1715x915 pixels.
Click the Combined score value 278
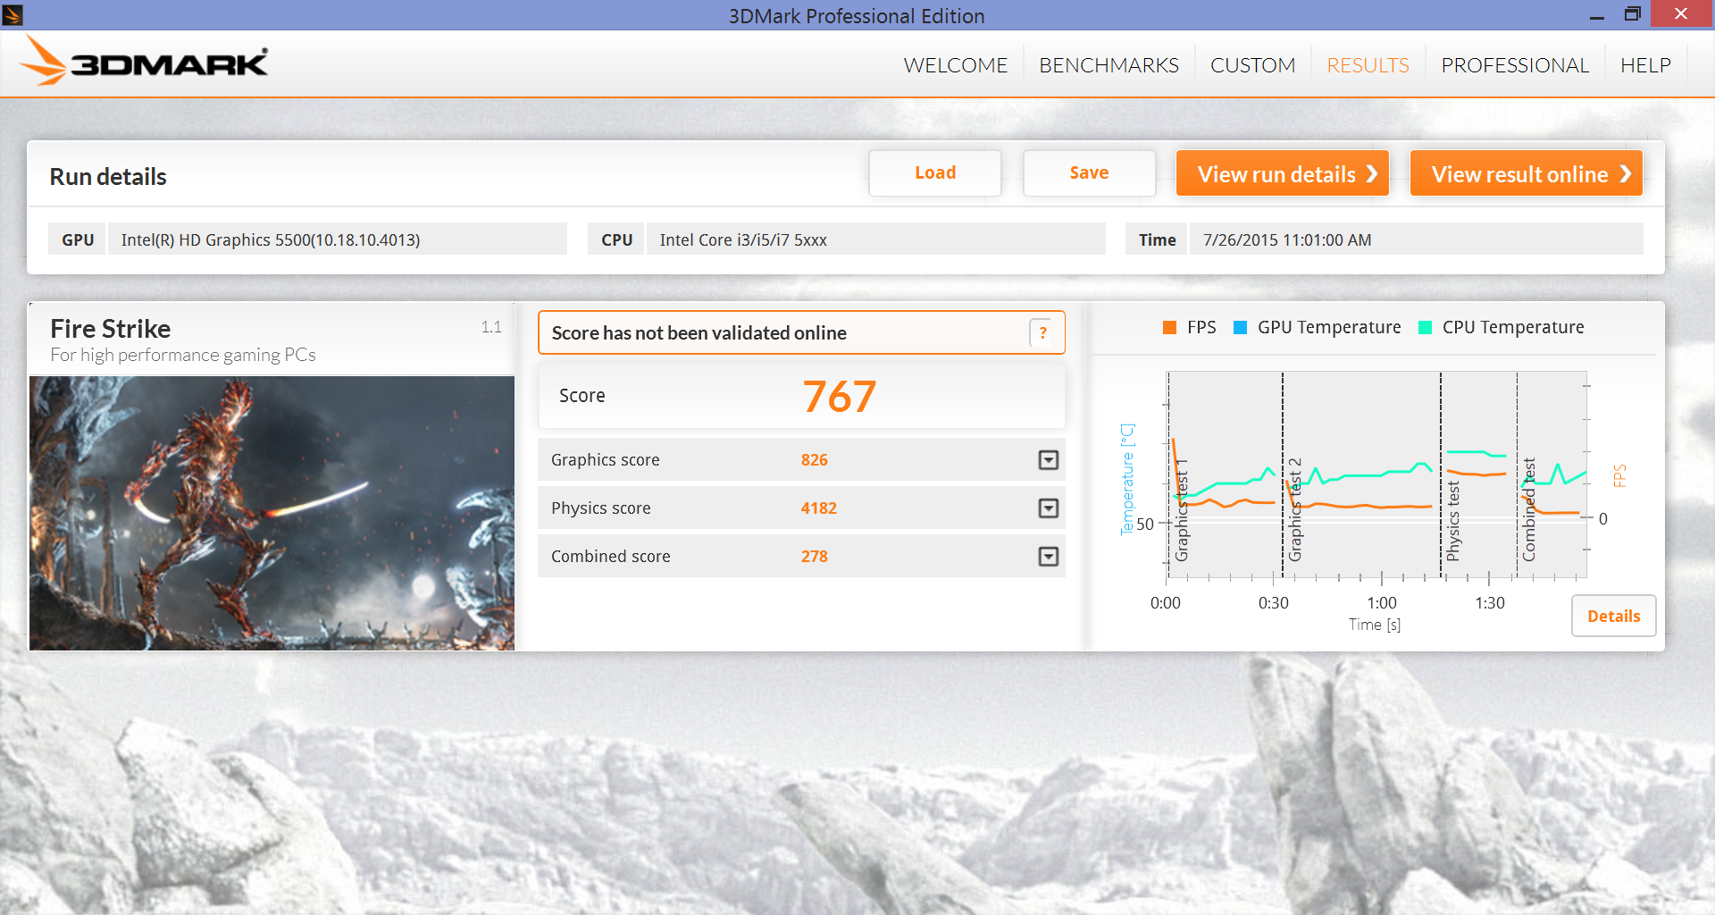[815, 556]
